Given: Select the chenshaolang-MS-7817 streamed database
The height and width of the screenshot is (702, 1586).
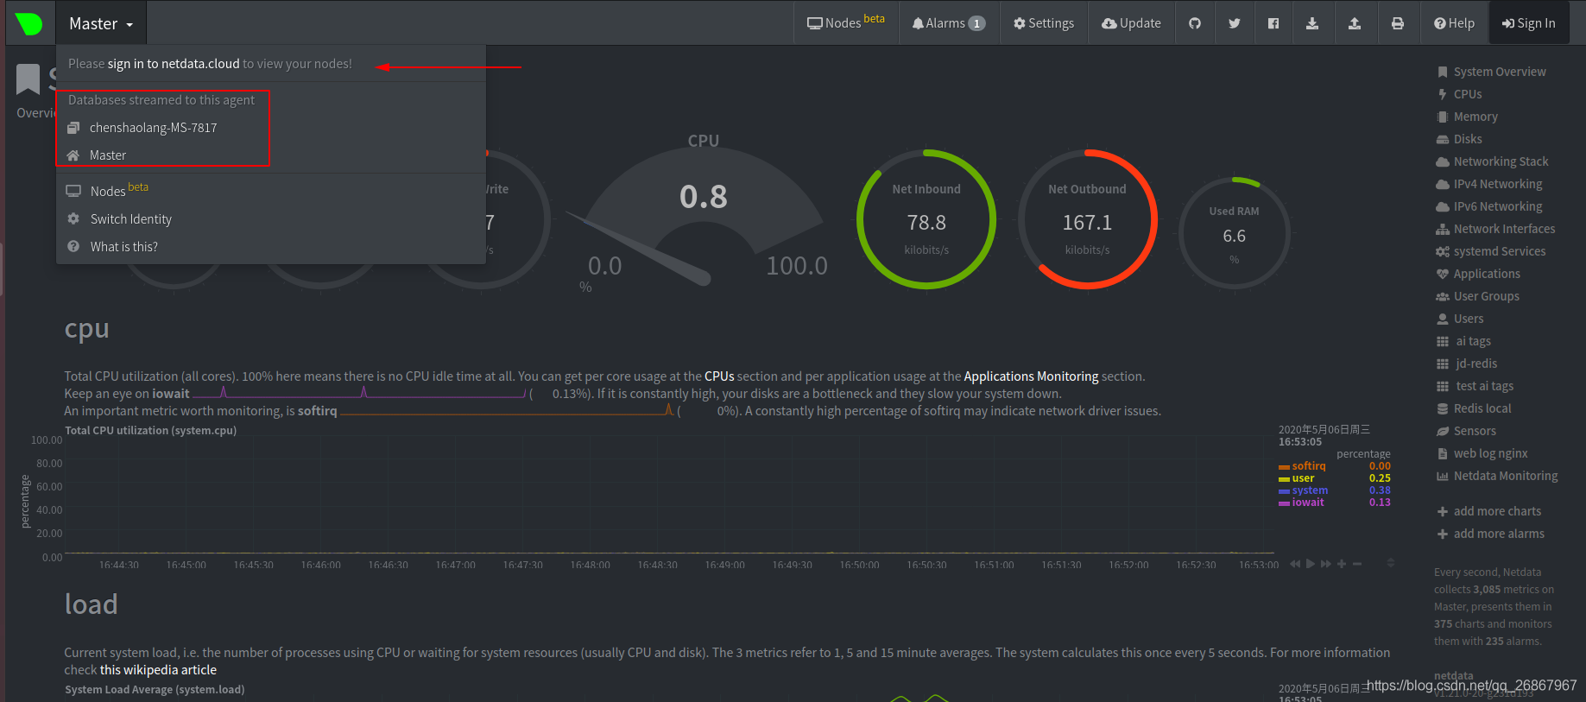Looking at the screenshot, I should 153,128.
